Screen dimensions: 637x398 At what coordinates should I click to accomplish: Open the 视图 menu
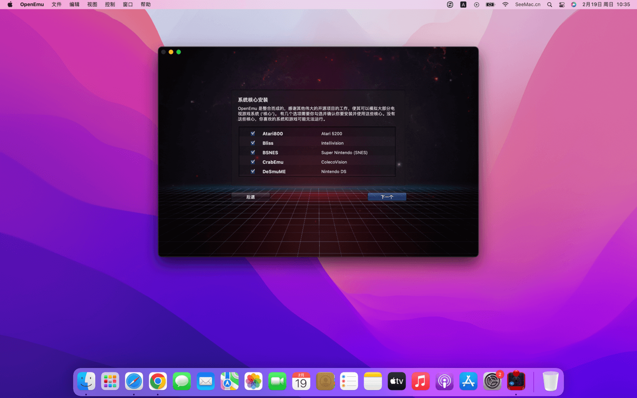[92, 4]
